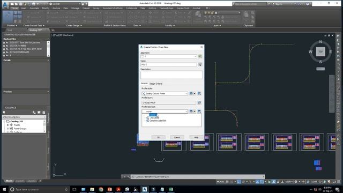Screen dimensions: 343x193
Task: Switch to General tab in dialog
Action: 144,84
